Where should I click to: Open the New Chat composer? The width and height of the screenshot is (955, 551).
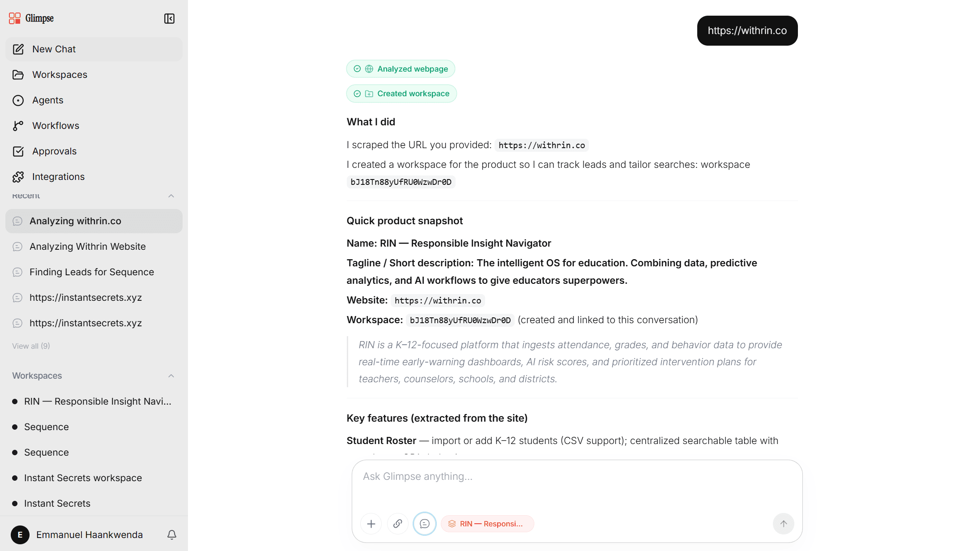pos(54,49)
